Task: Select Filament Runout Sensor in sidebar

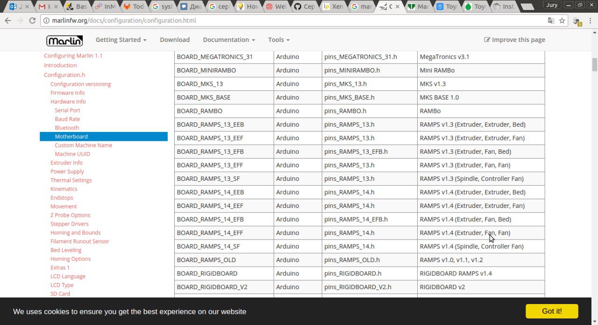Action: pyautogui.click(x=80, y=242)
